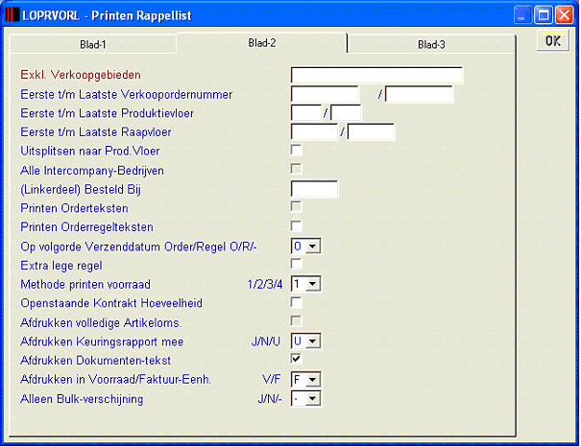Uncheck Afdrukken Dokumenten-tekst checkbox

296,359
